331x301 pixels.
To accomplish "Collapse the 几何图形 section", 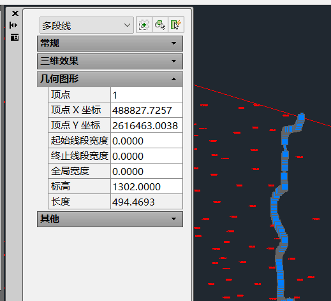I will pyautogui.click(x=110, y=79).
